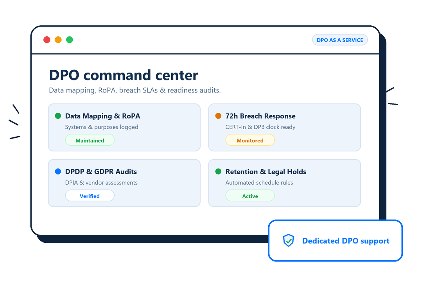Open the Retention & Legal Holds card title

click(266, 172)
